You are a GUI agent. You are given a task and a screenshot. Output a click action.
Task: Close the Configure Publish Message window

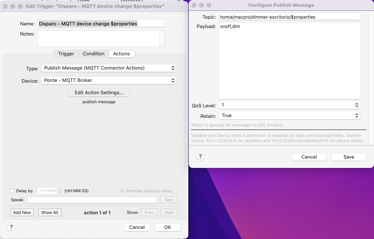point(194,5)
